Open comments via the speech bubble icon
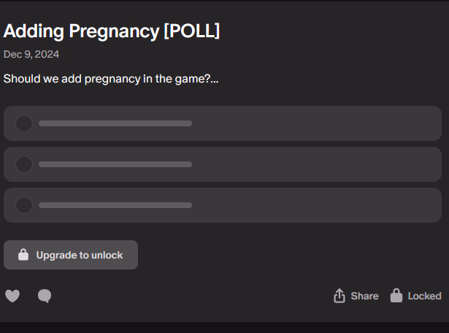Image resolution: width=449 pixels, height=333 pixels. click(45, 296)
